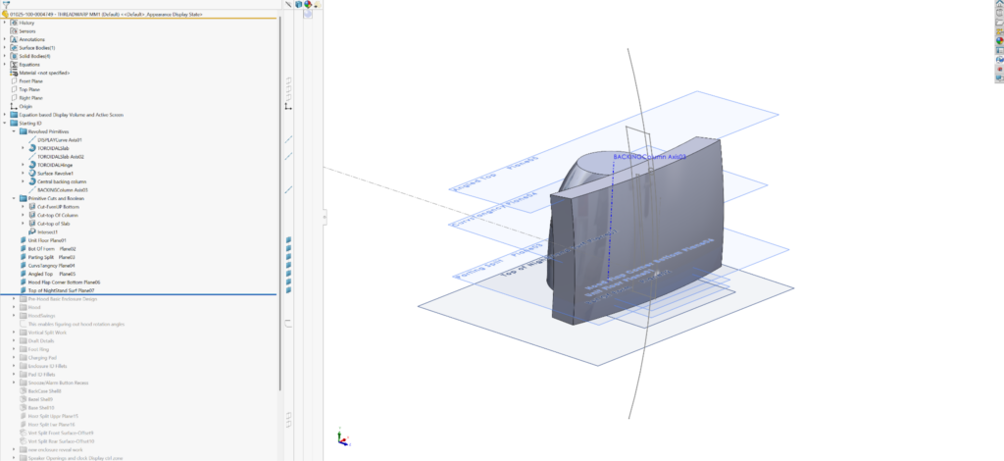This screenshot has height=461, width=1004.
Task: Click BACKINGColumn Axis03 label in viewport
Action: [x=649, y=156]
